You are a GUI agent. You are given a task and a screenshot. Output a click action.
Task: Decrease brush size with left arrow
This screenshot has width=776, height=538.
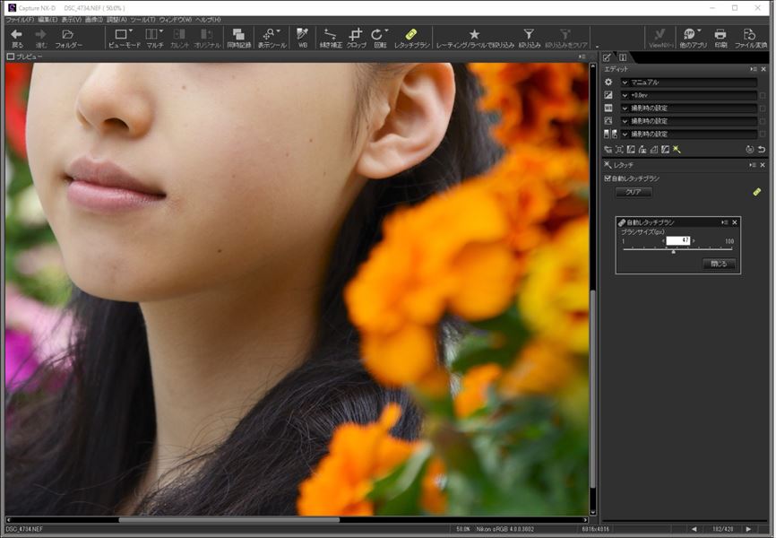coord(664,241)
